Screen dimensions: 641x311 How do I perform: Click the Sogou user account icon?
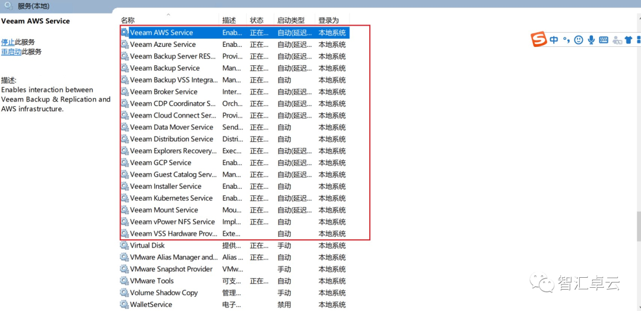click(x=617, y=40)
